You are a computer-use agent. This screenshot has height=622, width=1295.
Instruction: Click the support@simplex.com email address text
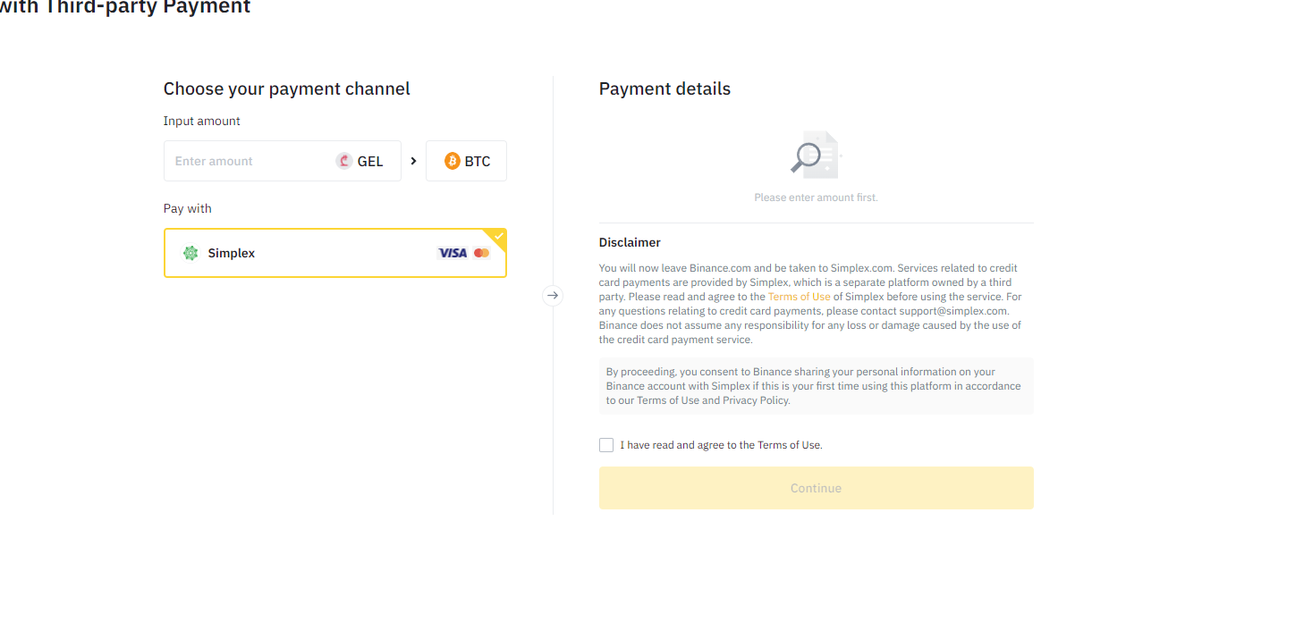tap(953, 311)
